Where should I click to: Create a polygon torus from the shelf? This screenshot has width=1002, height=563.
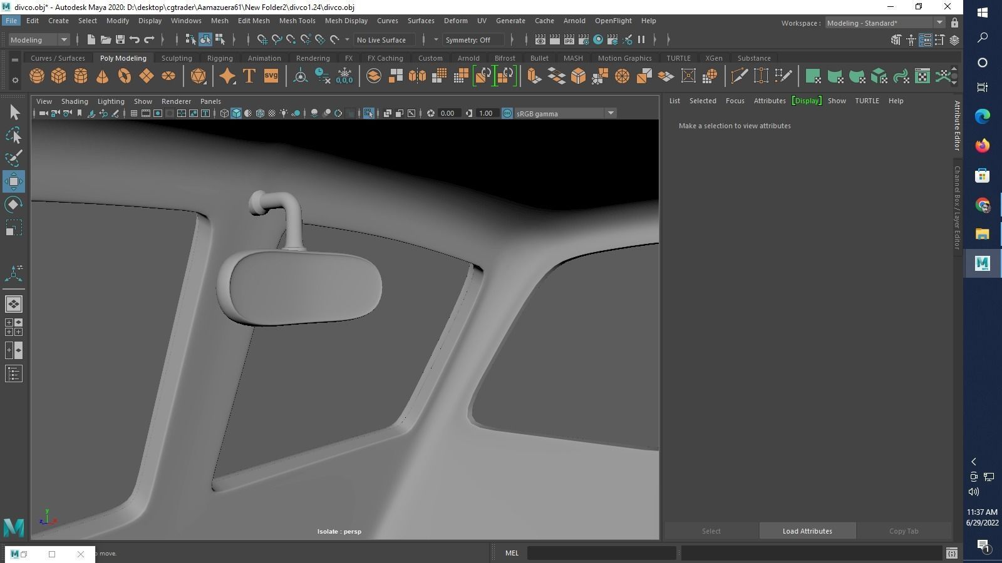125,76
